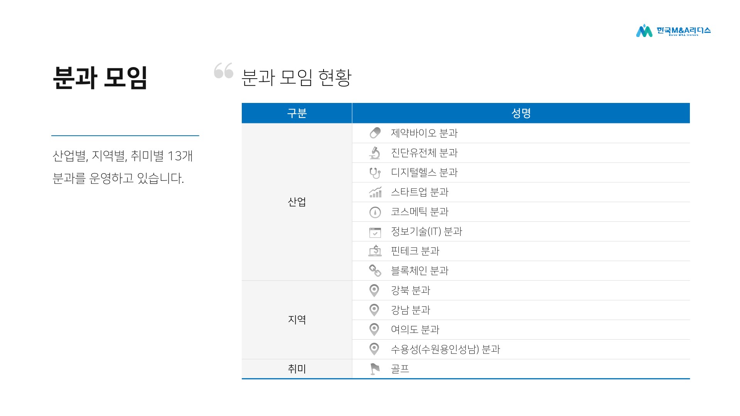Click the pill icon beside 제약바이오 분과

point(375,133)
